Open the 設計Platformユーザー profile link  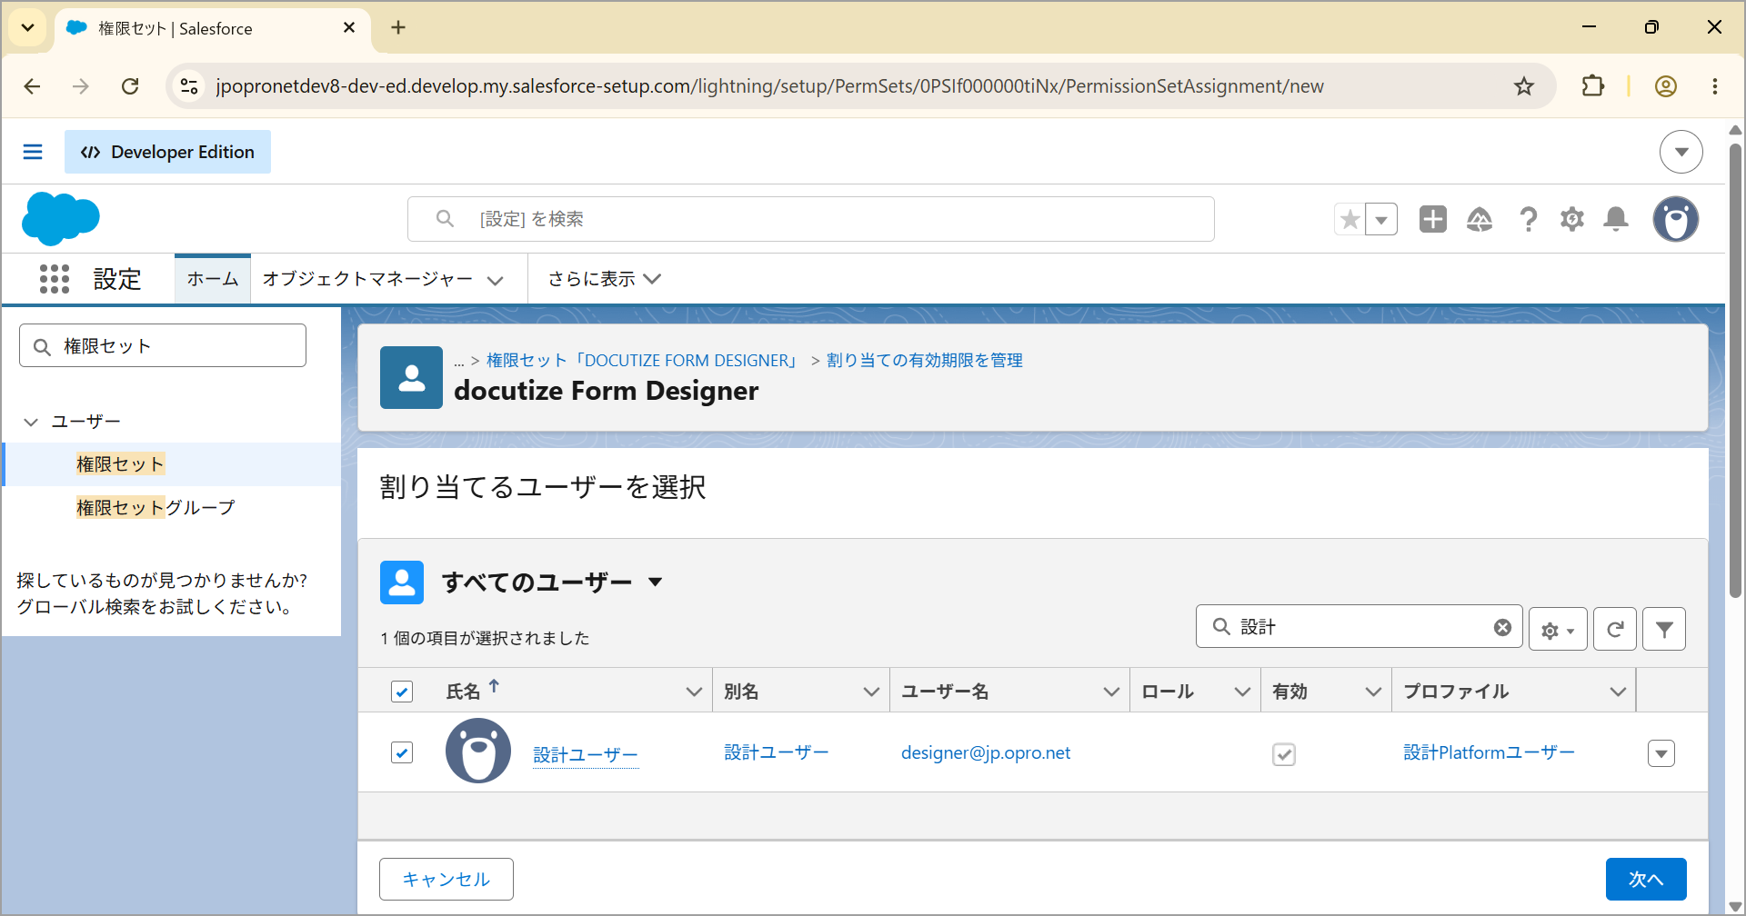pyautogui.click(x=1489, y=752)
